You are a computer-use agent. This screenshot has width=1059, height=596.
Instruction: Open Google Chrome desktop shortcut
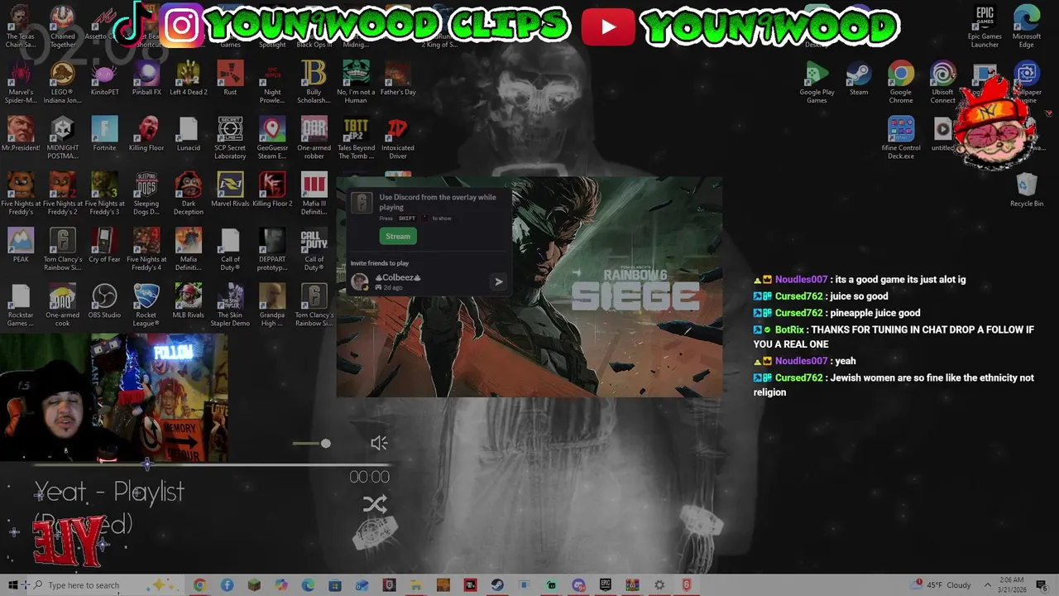pyautogui.click(x=901, y=83)
